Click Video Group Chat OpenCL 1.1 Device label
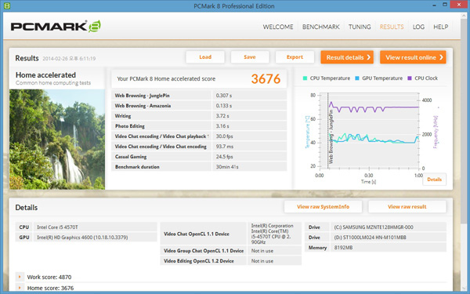 (204, 251)
